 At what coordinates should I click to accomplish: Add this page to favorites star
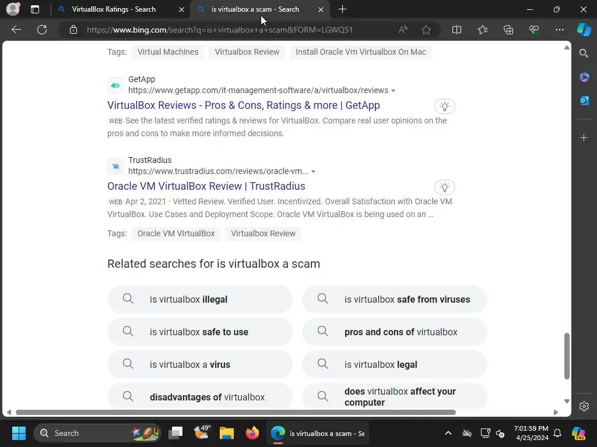[426, 30]
